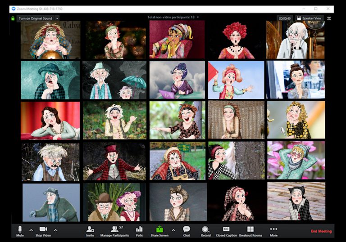Enter full screen mode icon

point(329,18)
